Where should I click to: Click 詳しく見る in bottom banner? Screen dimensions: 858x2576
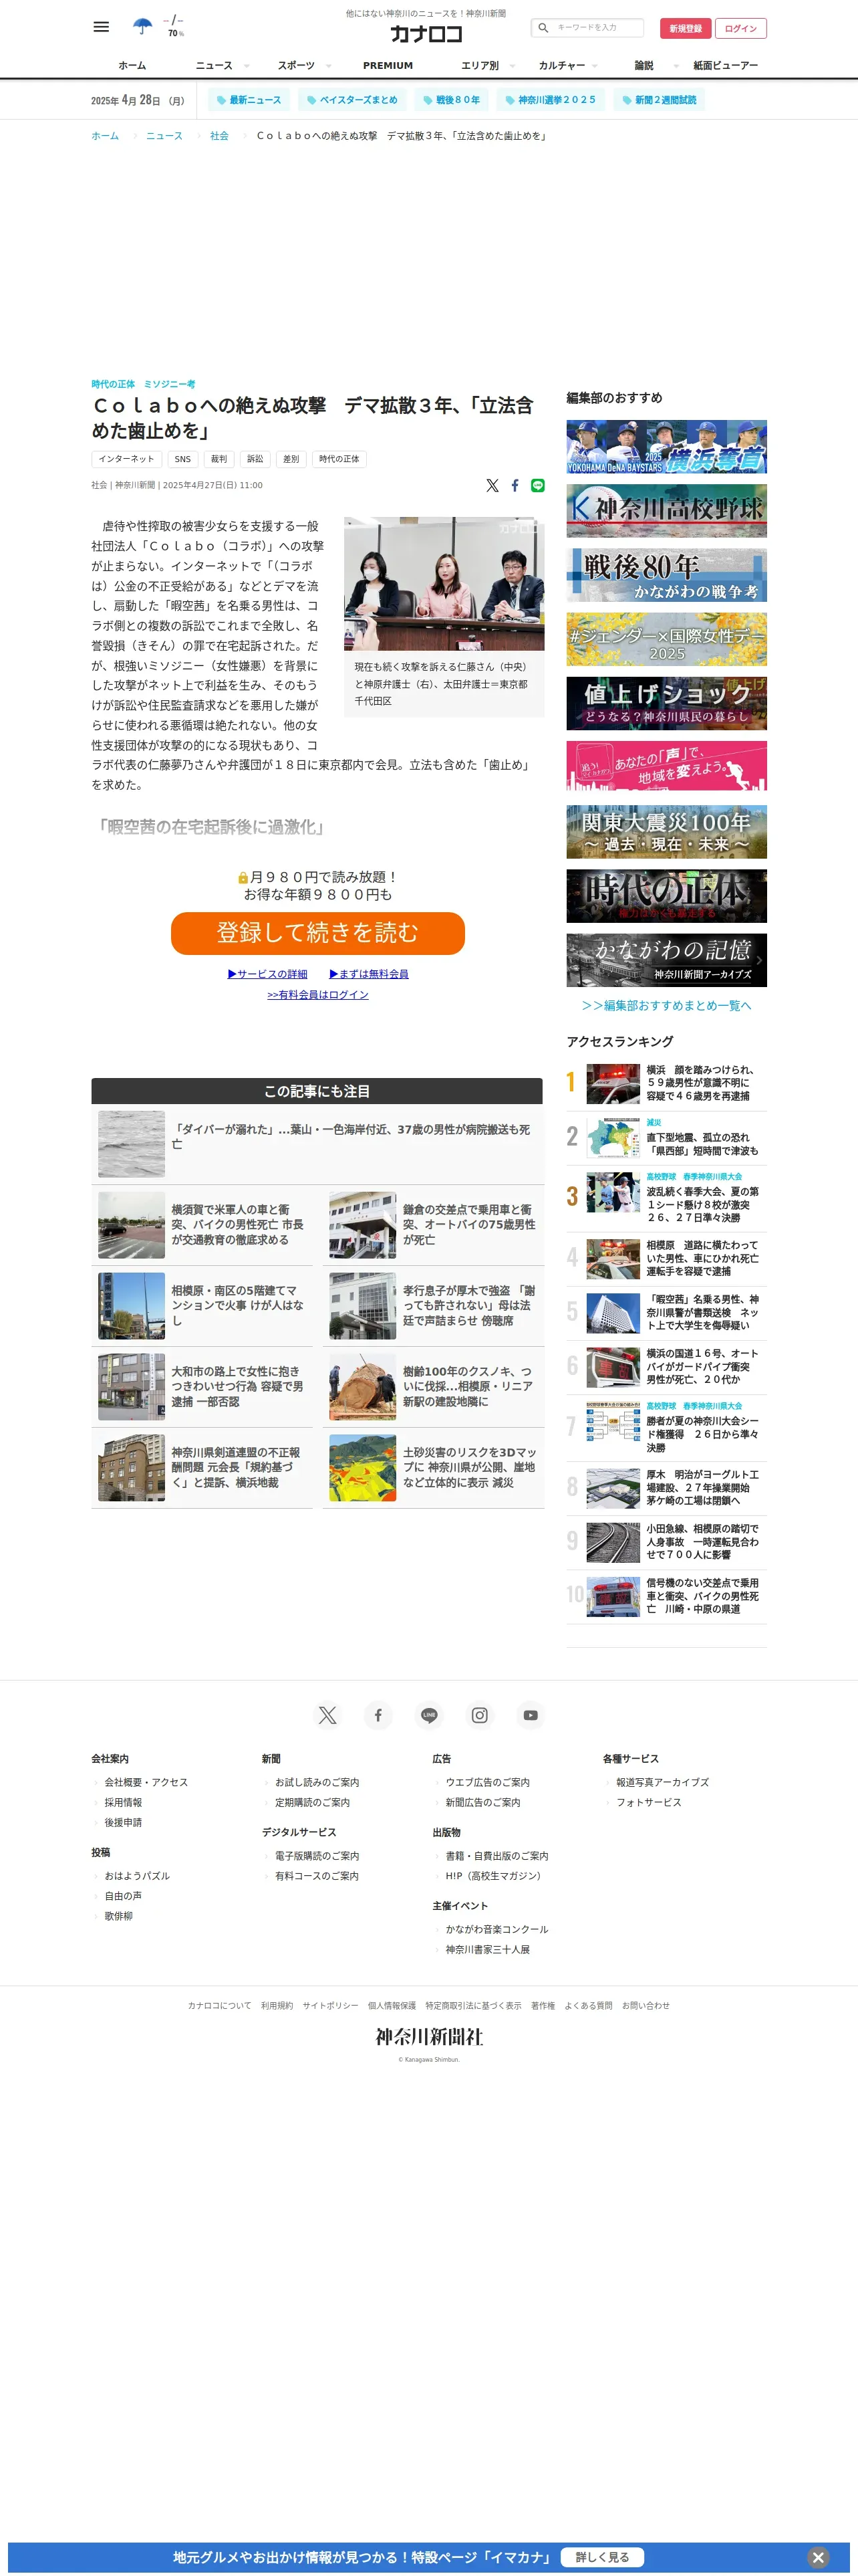point(602,2557)
